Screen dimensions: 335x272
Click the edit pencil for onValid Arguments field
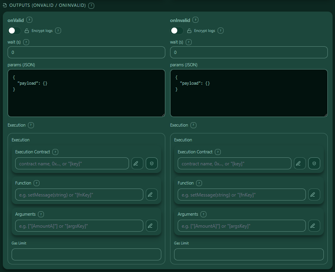[151, 226]
